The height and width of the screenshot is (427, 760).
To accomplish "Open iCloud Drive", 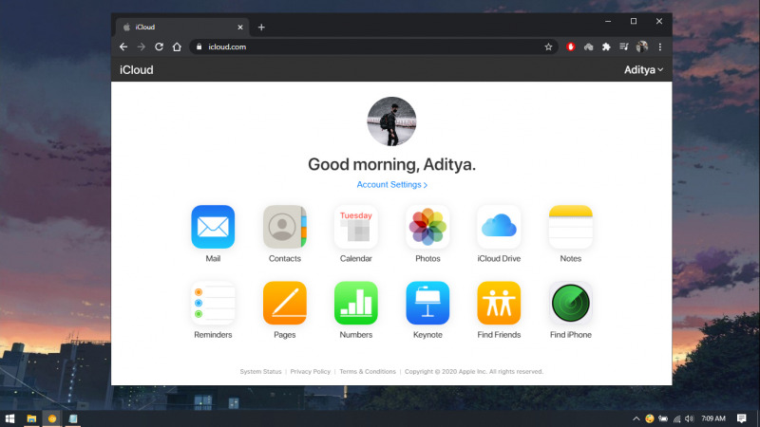I will click(499, 227).
